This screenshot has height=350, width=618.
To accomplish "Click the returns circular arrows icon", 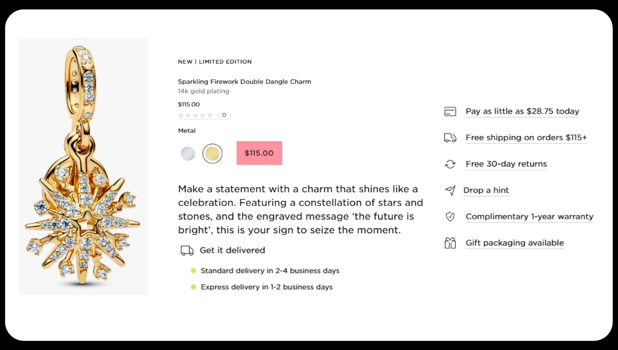I will (450, 164).
